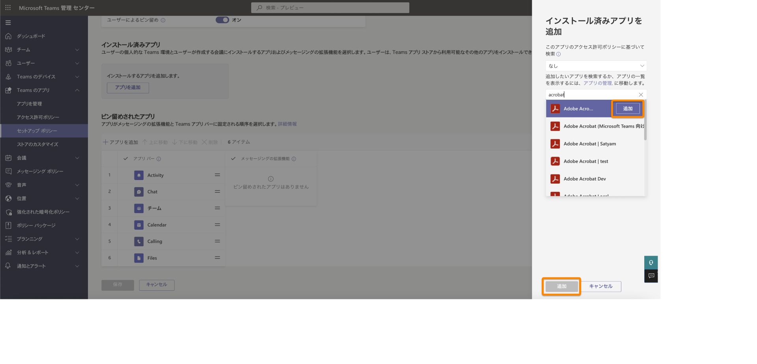Image resolution: width=757 pixels, height=364 pixels.
Task: Open アクセス許可ポリシー page
Action: [x=38, y=117]
